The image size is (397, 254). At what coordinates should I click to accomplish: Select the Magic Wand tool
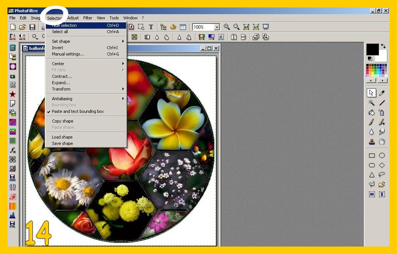click(372, 103)
